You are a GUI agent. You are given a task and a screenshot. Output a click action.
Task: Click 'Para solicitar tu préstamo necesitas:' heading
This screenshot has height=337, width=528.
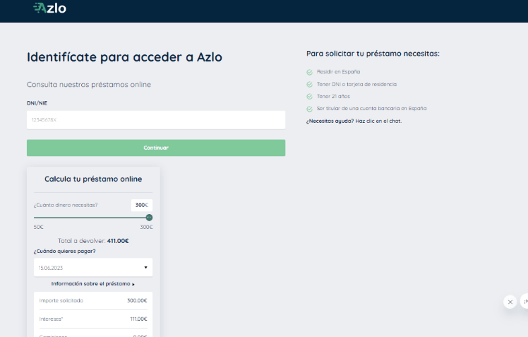coord(373,54)
